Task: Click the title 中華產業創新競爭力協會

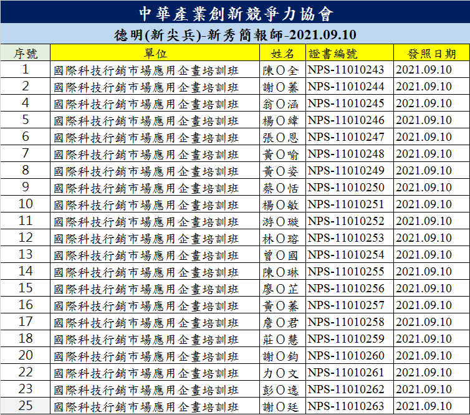Action: click(236, 14)
